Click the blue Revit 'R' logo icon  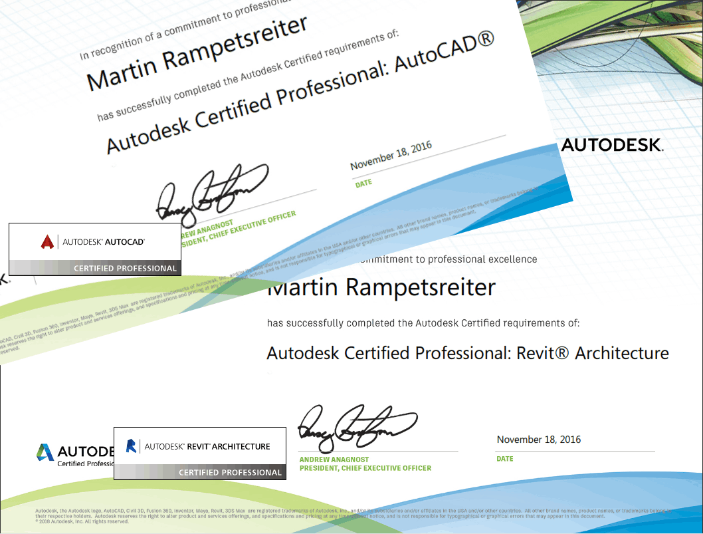pyautogui.click(x=132, y=446)
